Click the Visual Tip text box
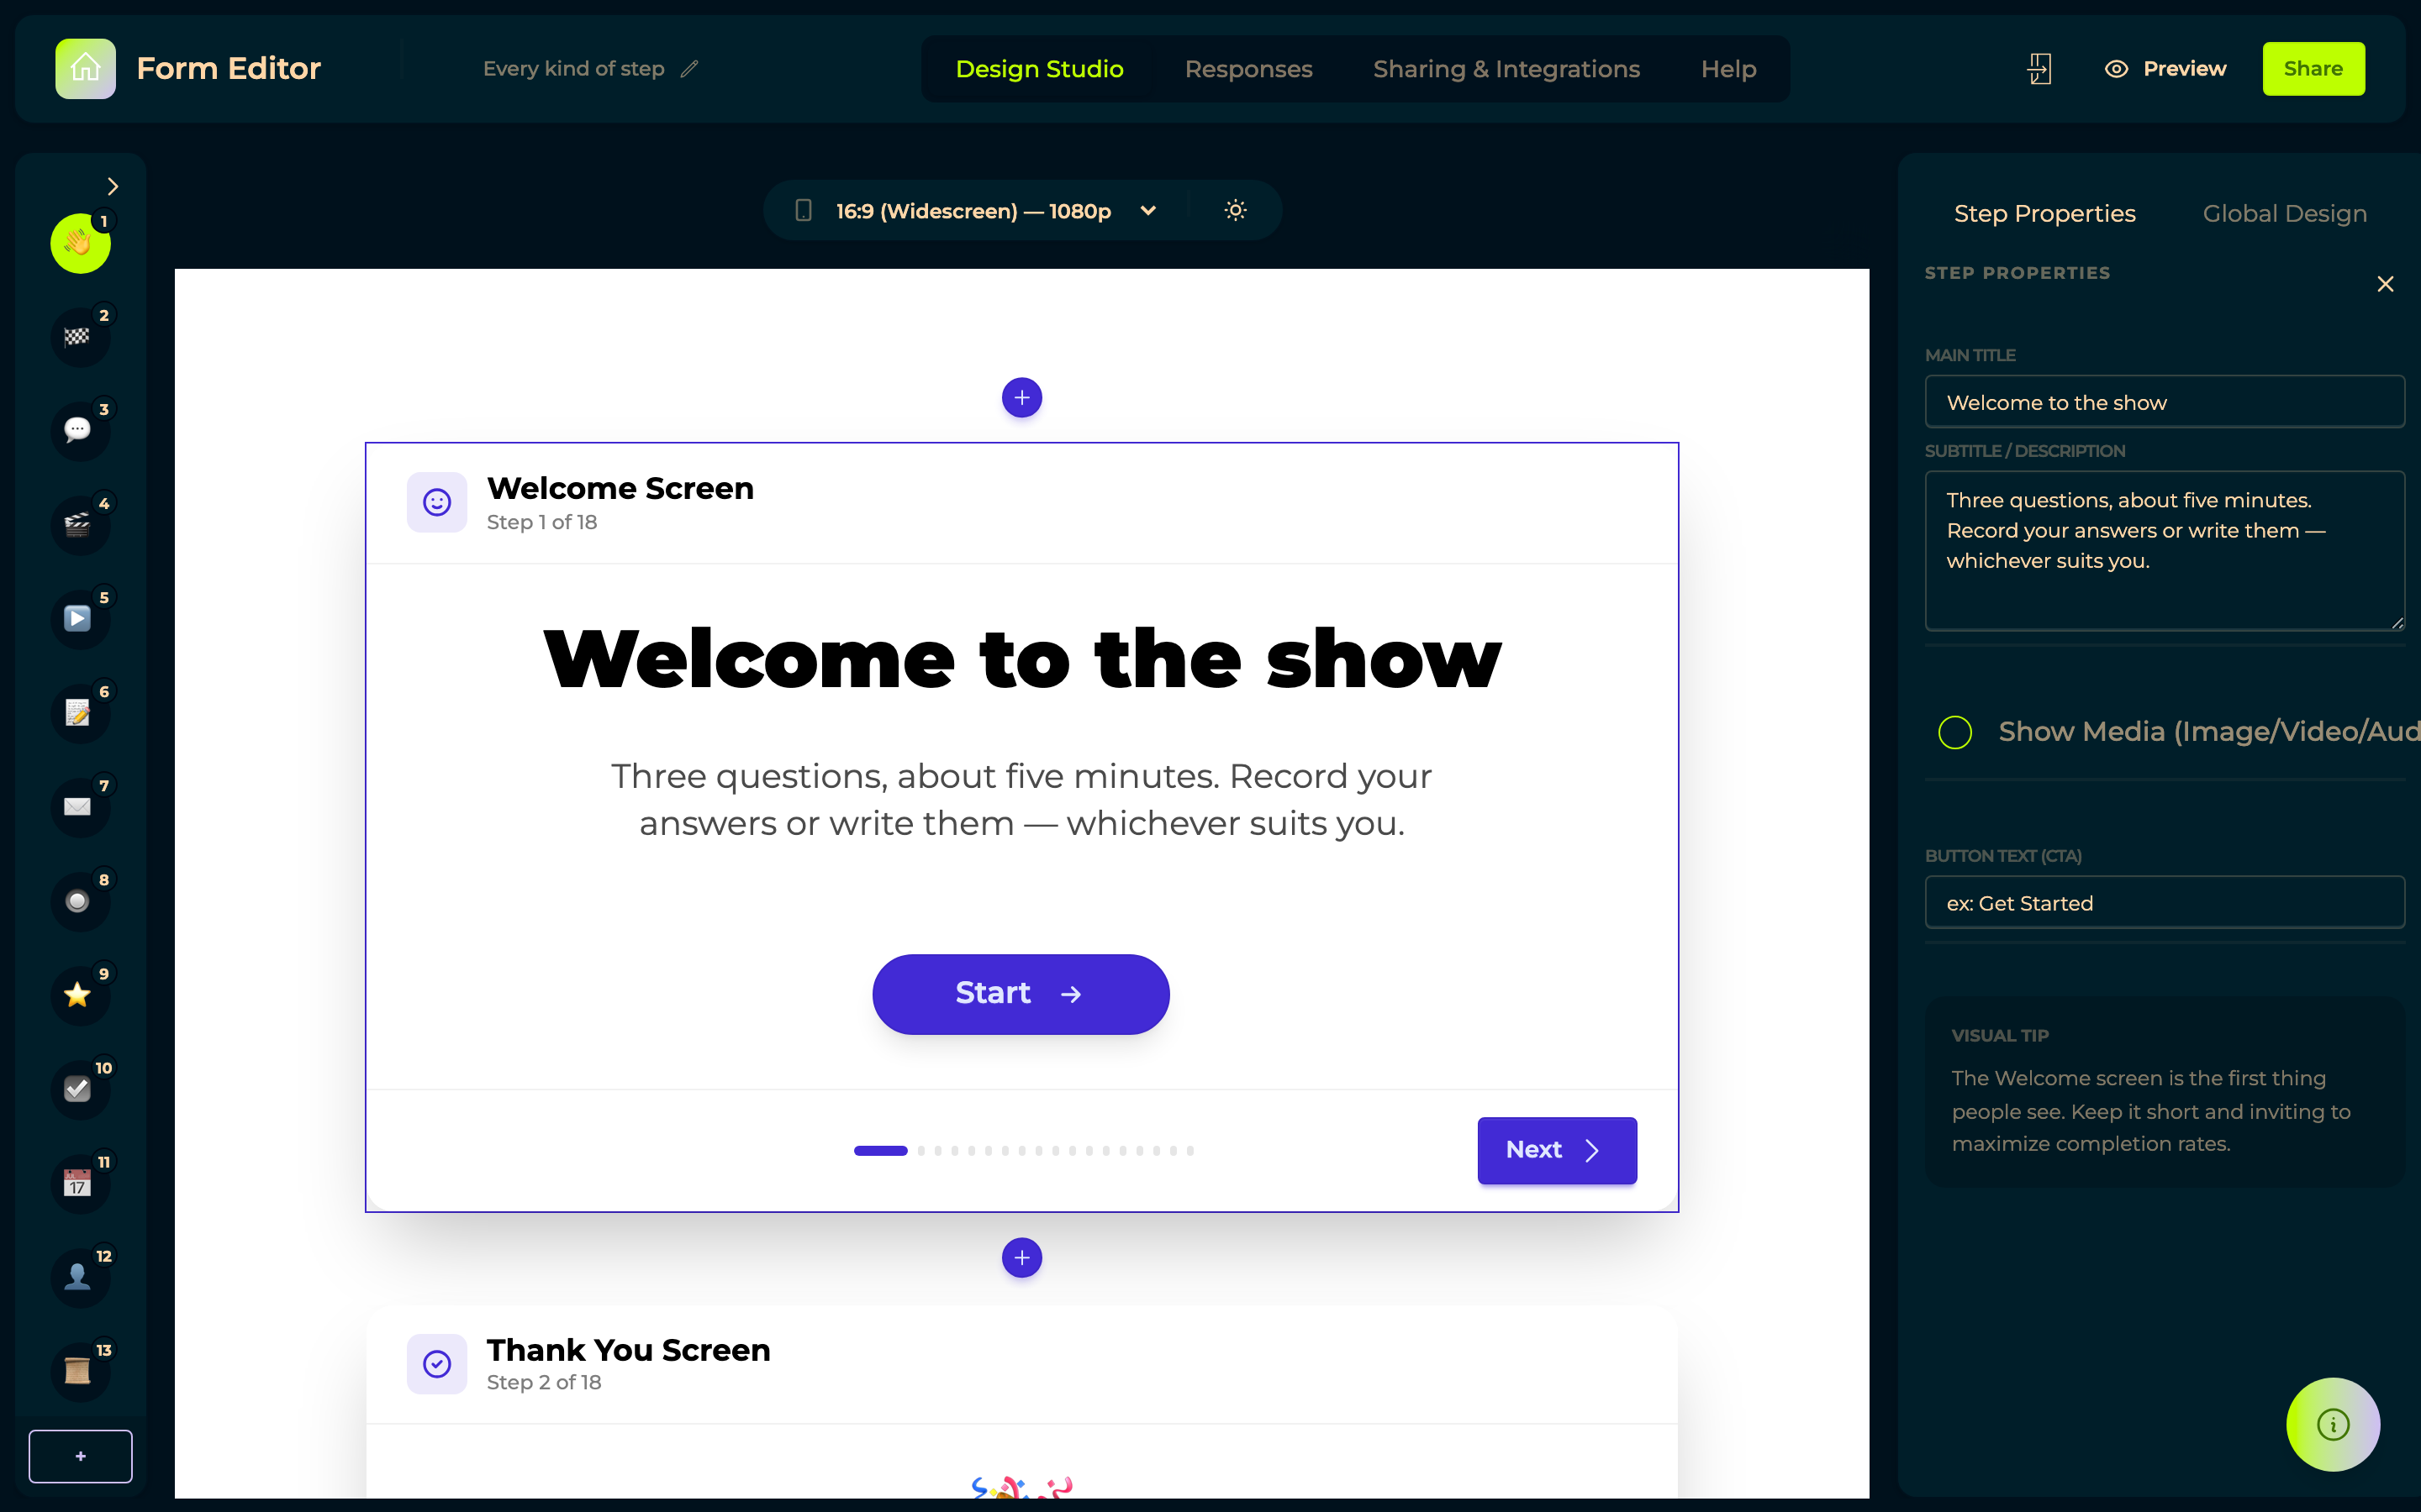Viewport: 2421px width, 1512px height. (x=2165, y=1093)
